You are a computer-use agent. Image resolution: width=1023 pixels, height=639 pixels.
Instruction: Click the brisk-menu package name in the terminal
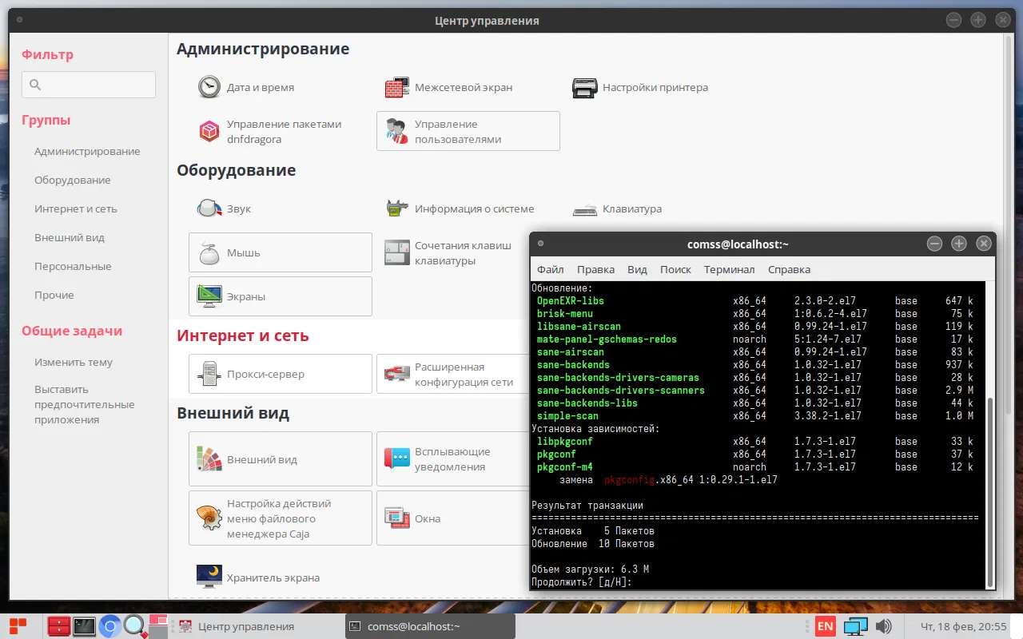coord(565,314)
